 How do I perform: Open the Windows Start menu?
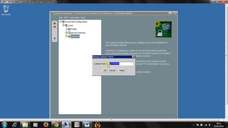(x=4, y=125)
